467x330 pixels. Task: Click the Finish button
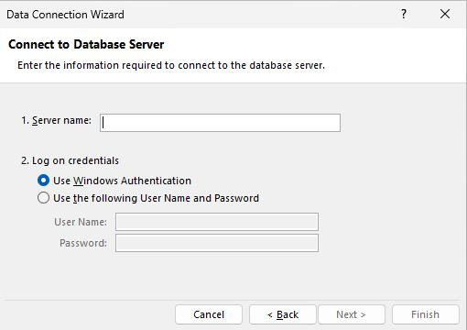coord(425,314)
